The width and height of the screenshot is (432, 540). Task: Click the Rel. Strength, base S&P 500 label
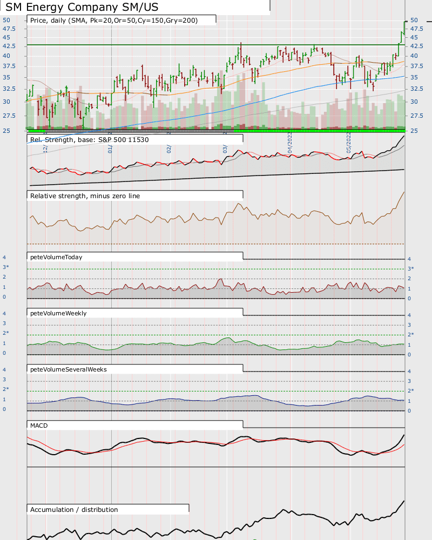coord(90,139)
